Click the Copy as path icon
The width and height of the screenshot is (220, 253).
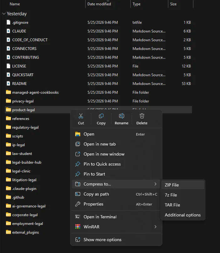coord(78,194)
